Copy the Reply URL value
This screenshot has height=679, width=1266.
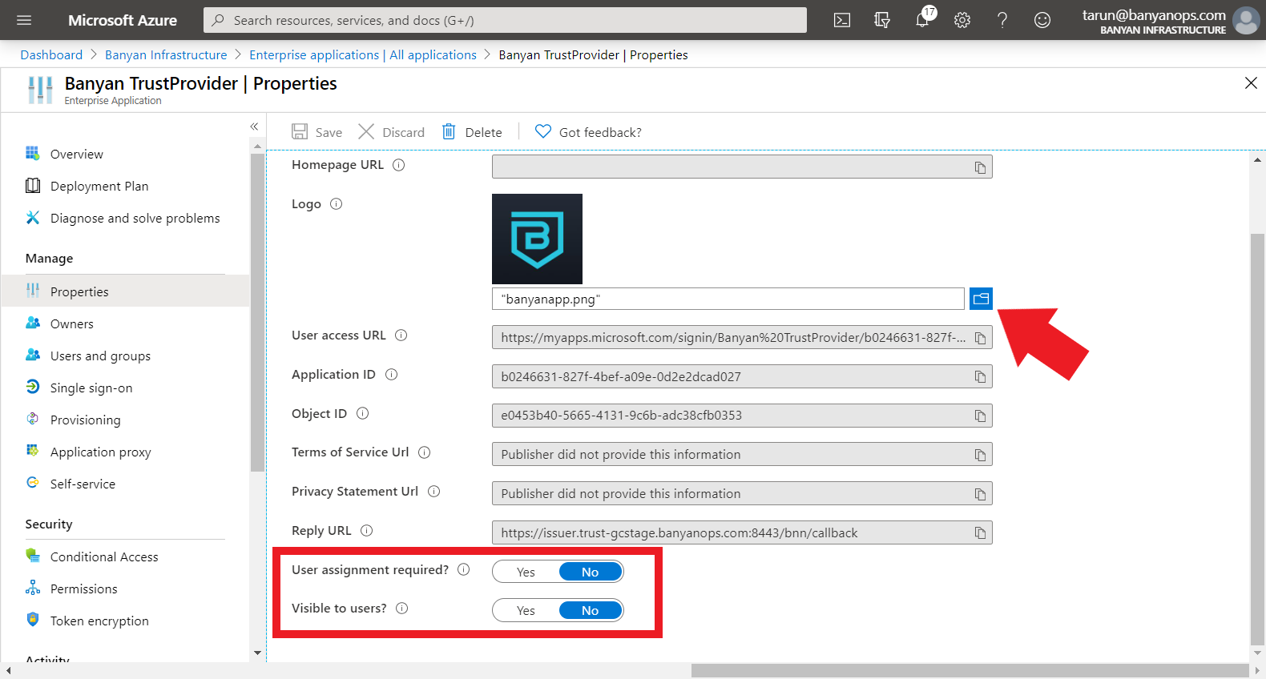pos(980,533)
